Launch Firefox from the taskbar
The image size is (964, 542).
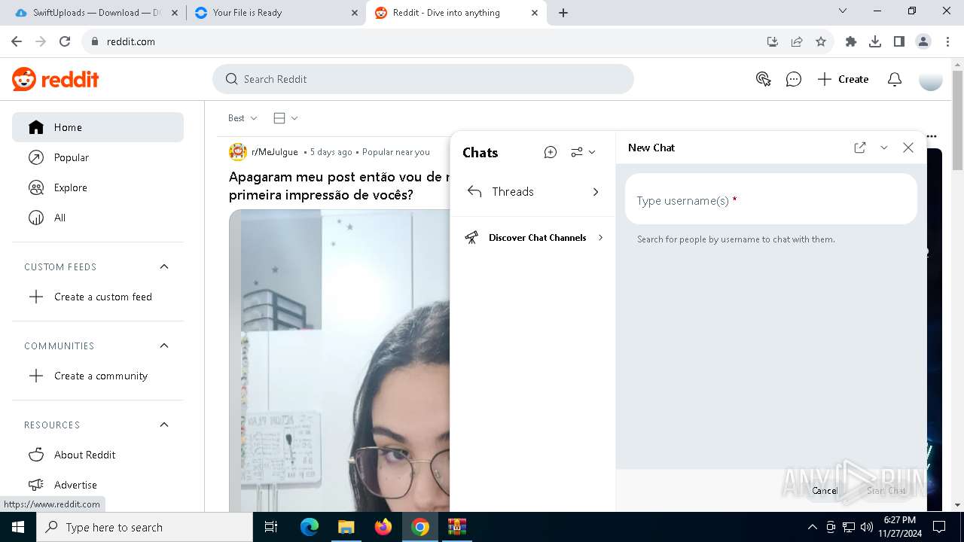[383, 527]
